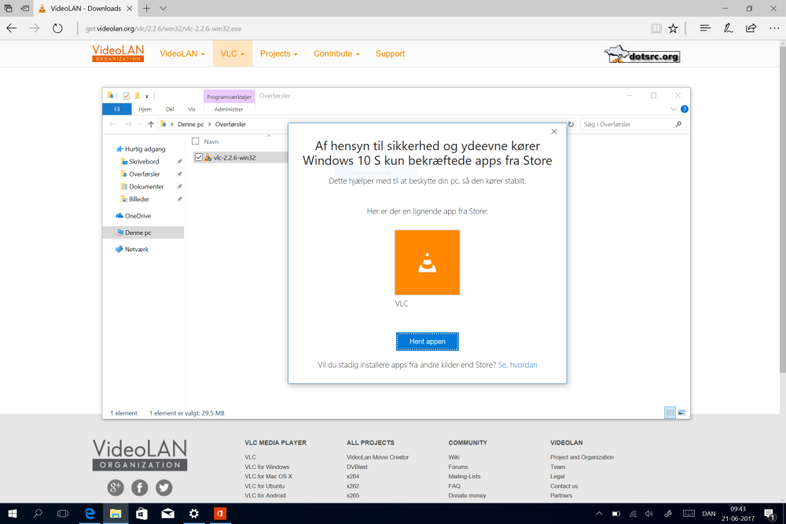Click the Edge refresh button

click(x=57, y=28)
